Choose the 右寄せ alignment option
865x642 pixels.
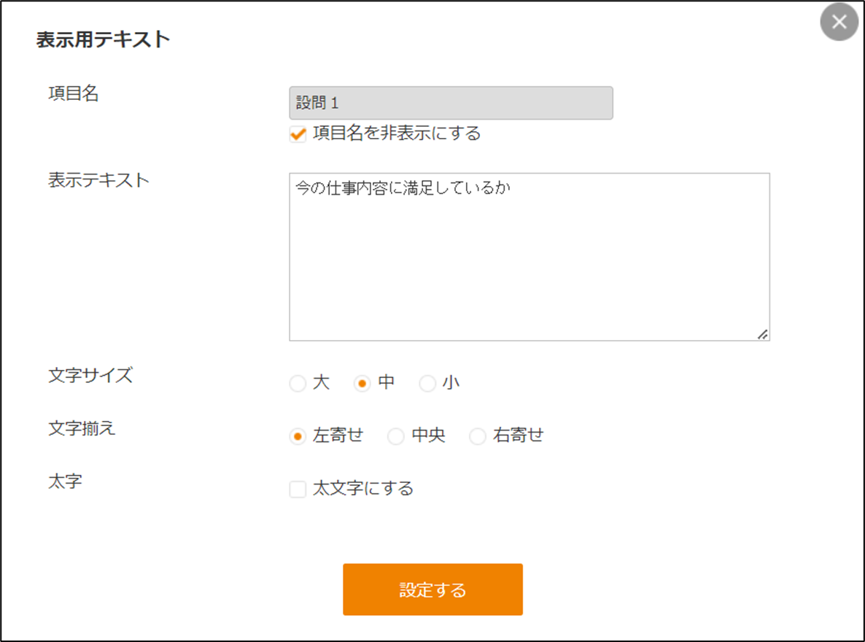tap(478, 436)
